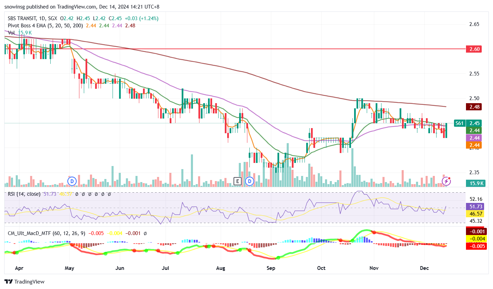This screenshot has width=493, height=289.
Task: Click the purple 2.44 EMA axis tag
Action: [474, 138]
